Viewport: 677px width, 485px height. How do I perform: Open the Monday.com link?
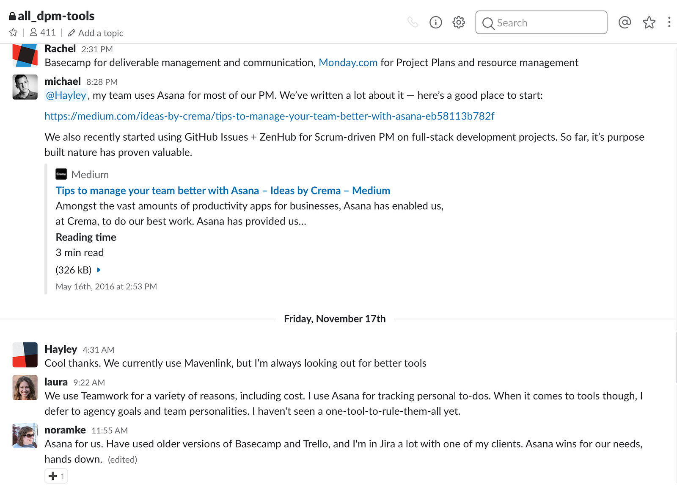click(348, 63)
